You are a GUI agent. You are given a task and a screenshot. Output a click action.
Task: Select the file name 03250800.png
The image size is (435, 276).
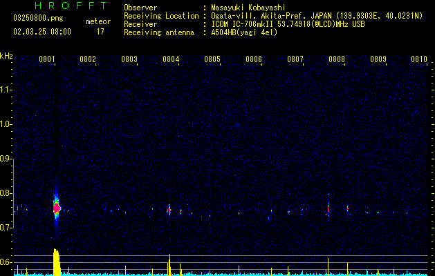click(x=38, y=18)
